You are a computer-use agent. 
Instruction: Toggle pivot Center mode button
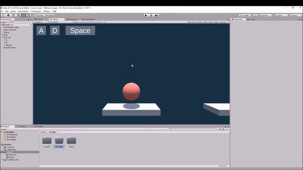[39, 15]
